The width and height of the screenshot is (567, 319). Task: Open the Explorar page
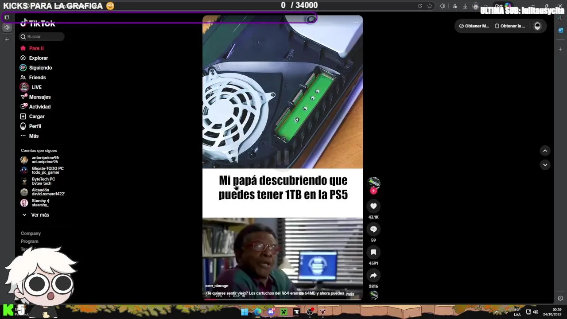click(34, 58)
